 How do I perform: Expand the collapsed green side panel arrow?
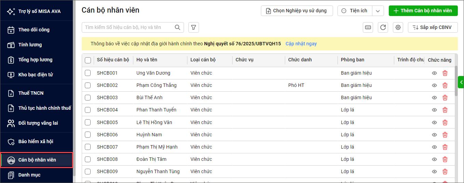(x=461, y=82)
